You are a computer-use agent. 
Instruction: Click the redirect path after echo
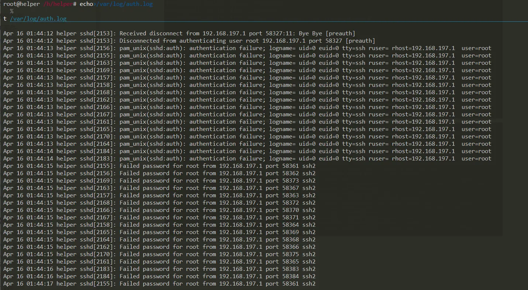[124, 4]
